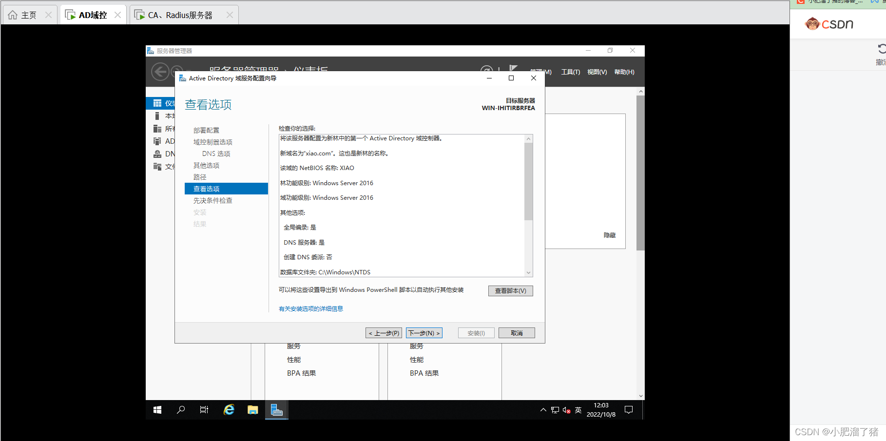
Task: Maximize the AD DS configuration wizard
Action: tap(511, 78)
